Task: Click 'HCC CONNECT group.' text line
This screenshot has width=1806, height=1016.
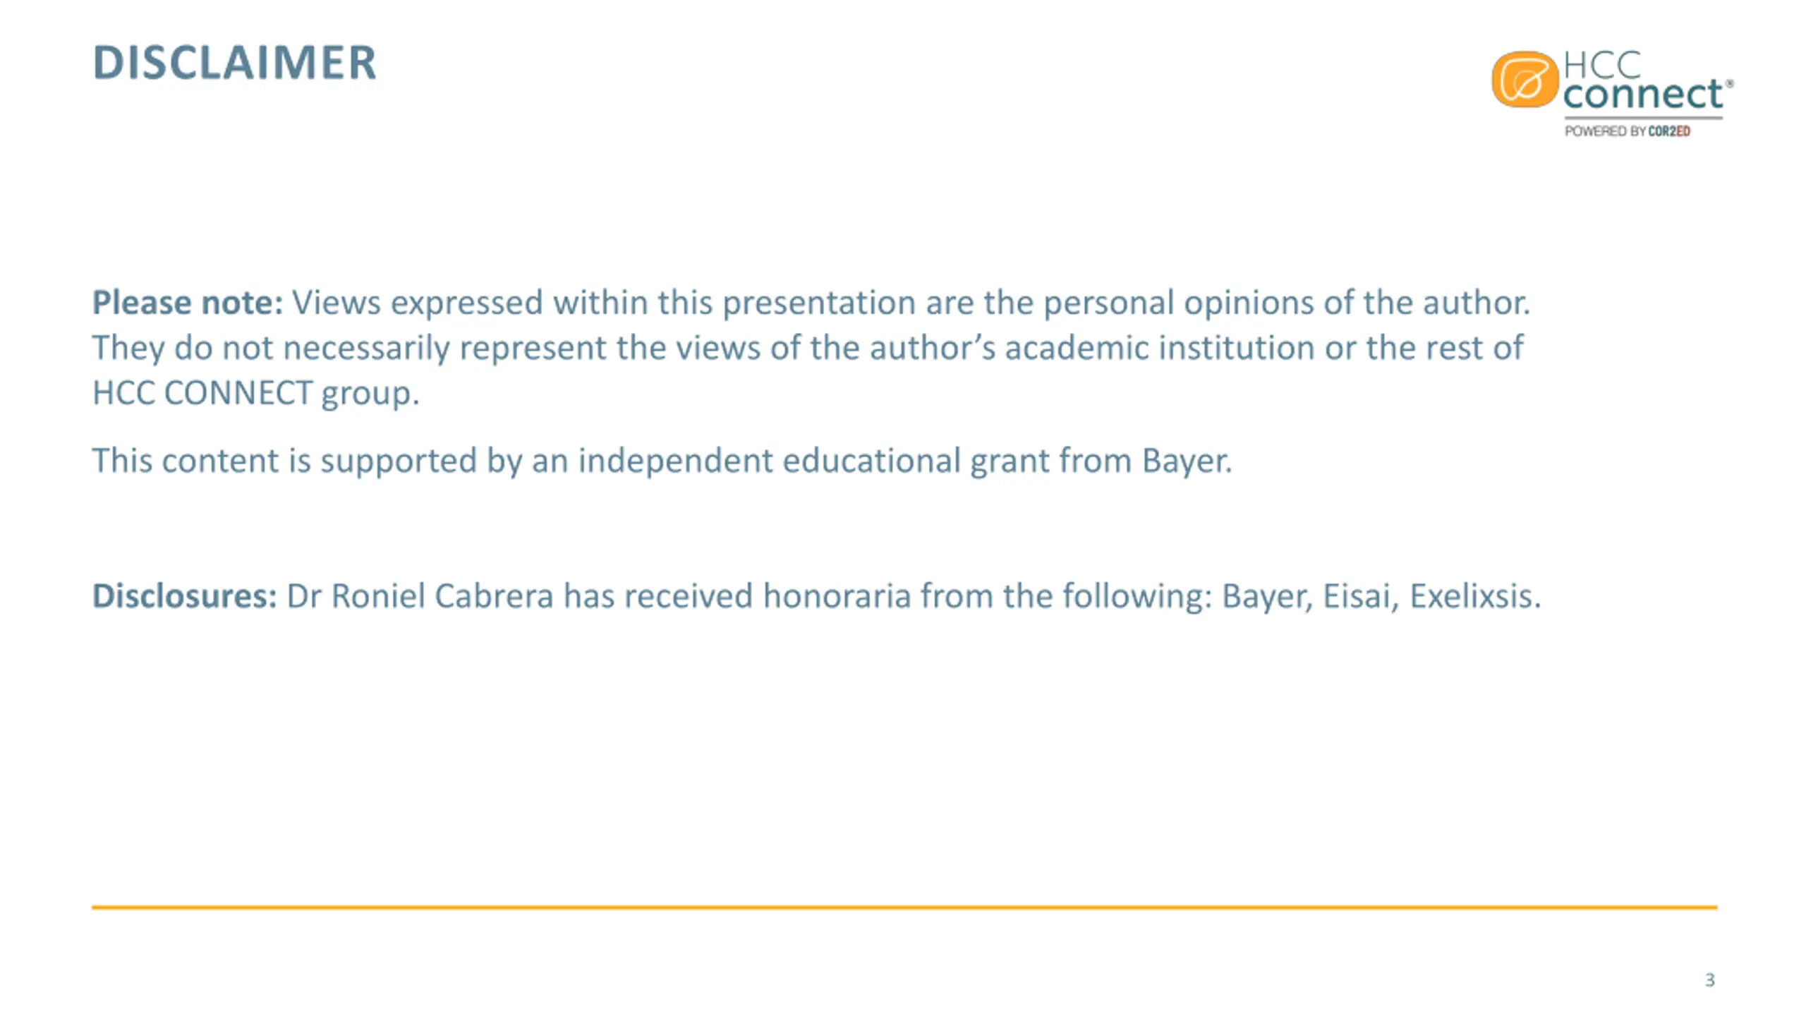Action: click(255, 393)
